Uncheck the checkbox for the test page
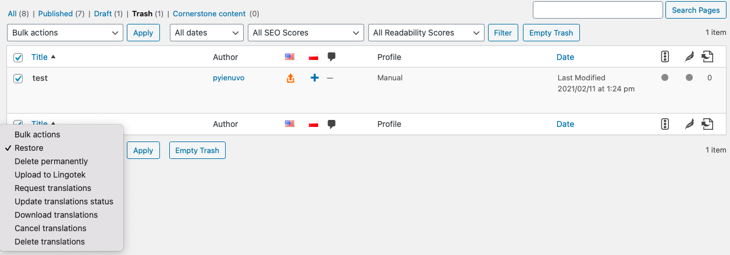The height and width of the screenshot is (255, 730). pyautogui.click(x=18, y=78)
